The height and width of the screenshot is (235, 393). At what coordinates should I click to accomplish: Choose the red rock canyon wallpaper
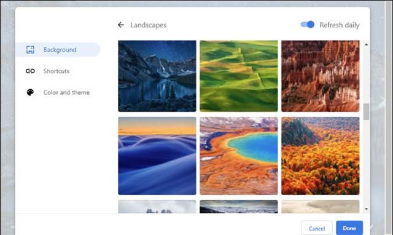(x=321, y=76)
